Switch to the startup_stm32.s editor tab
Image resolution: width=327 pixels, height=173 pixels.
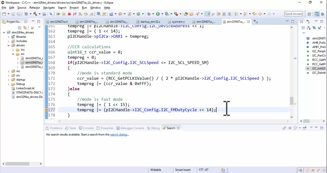pyautogui.click(x=148, y=21)
